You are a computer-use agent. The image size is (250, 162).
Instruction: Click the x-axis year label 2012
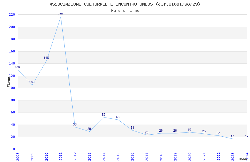coord(75,157)
